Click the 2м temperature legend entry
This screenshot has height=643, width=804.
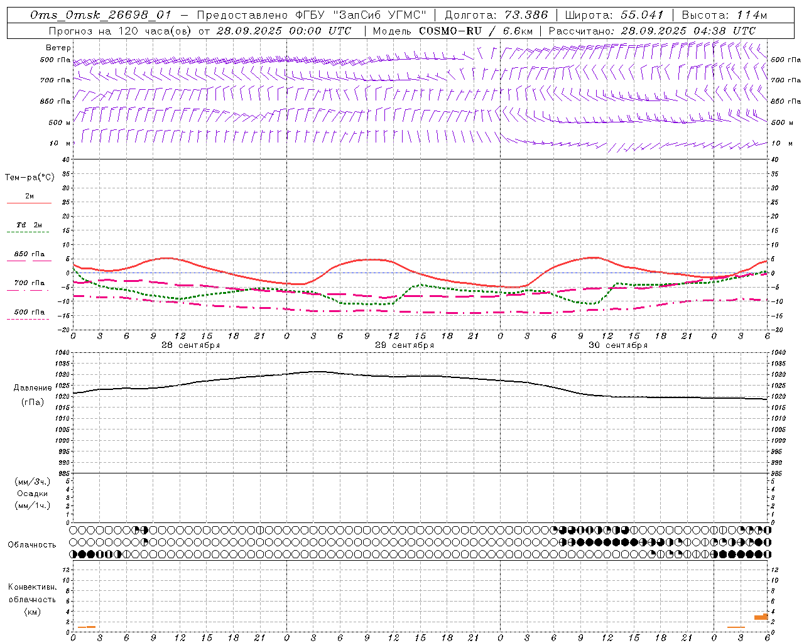coord(30,196)
